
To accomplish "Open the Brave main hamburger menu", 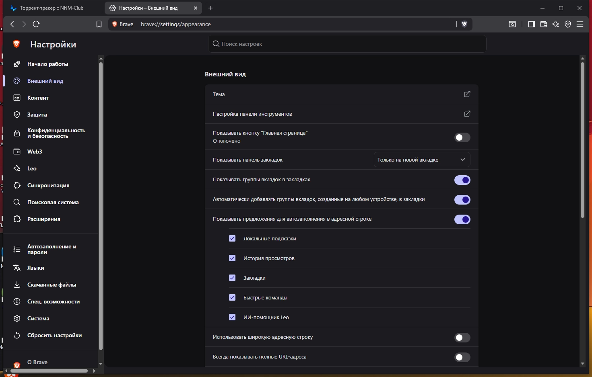I will (580, 24).
